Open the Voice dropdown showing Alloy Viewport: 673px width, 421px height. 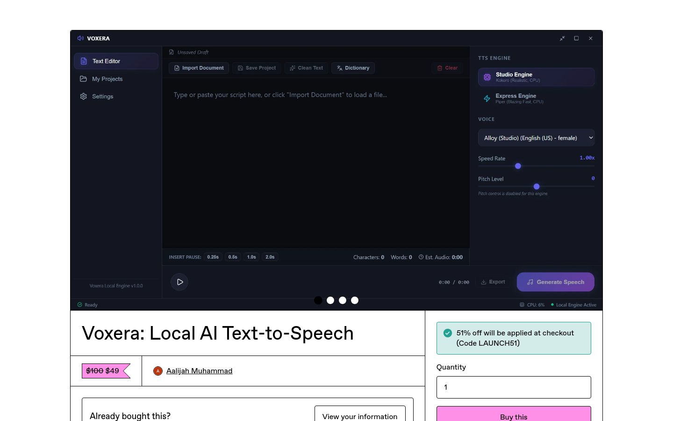(536, 138)
